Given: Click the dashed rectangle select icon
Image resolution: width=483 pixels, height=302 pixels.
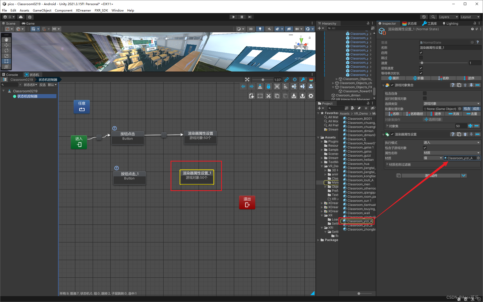Looking at the screenshot, I should [x=260, y=96].
